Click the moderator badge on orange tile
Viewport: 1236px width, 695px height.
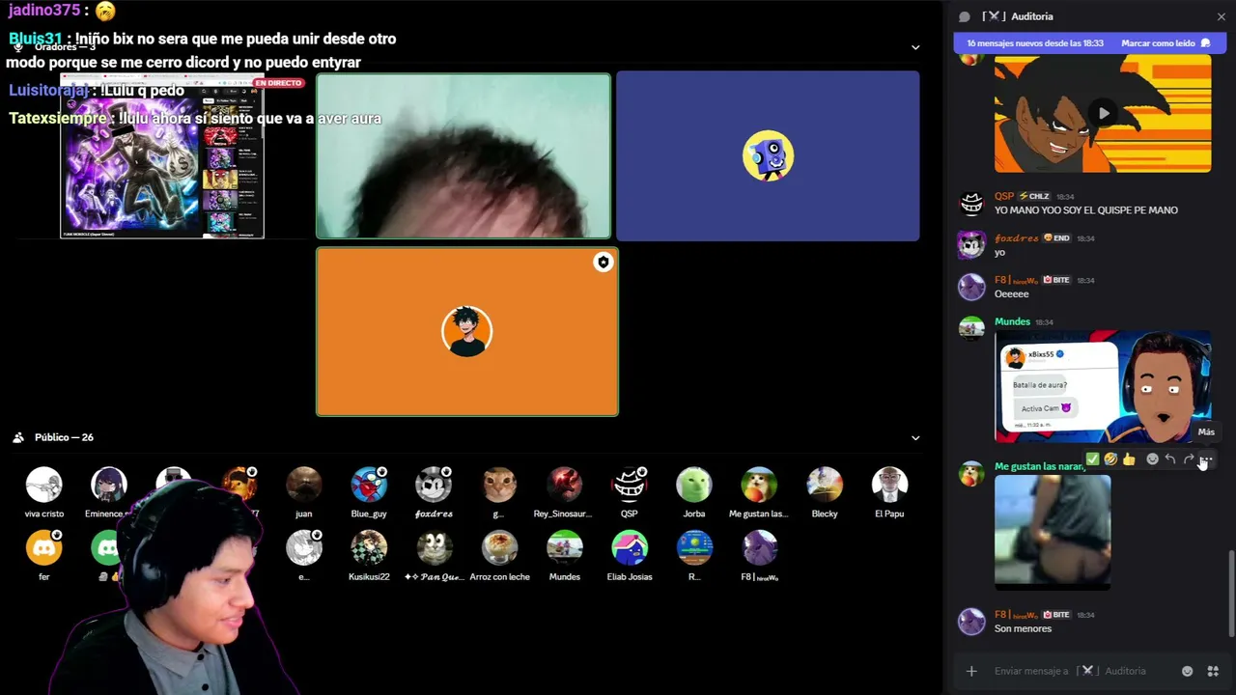pos(604,263)
